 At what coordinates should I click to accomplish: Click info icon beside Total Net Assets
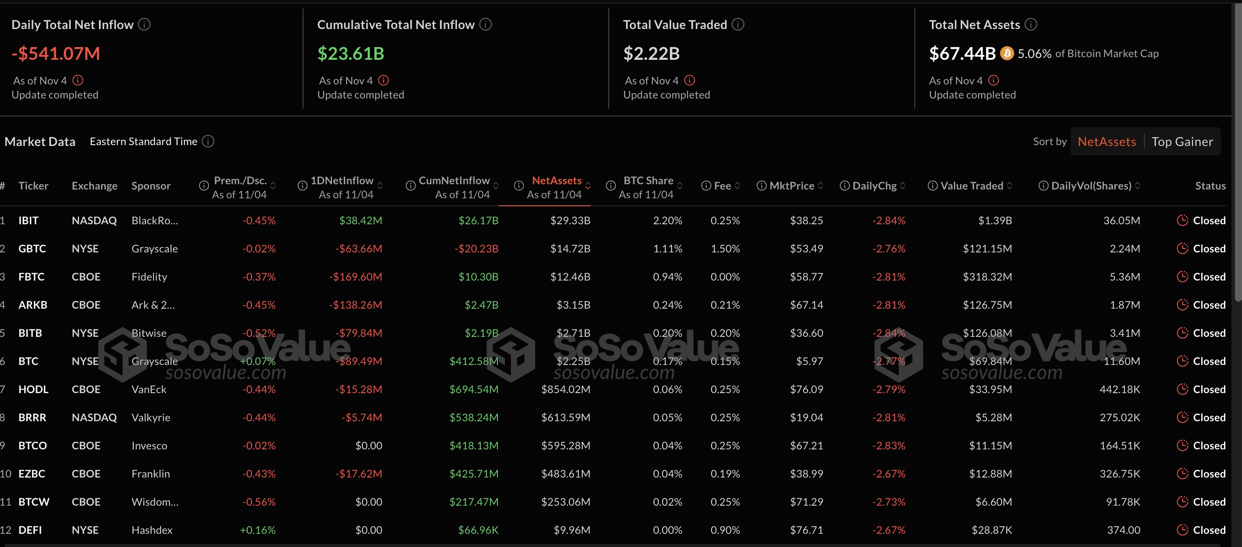1031,24
